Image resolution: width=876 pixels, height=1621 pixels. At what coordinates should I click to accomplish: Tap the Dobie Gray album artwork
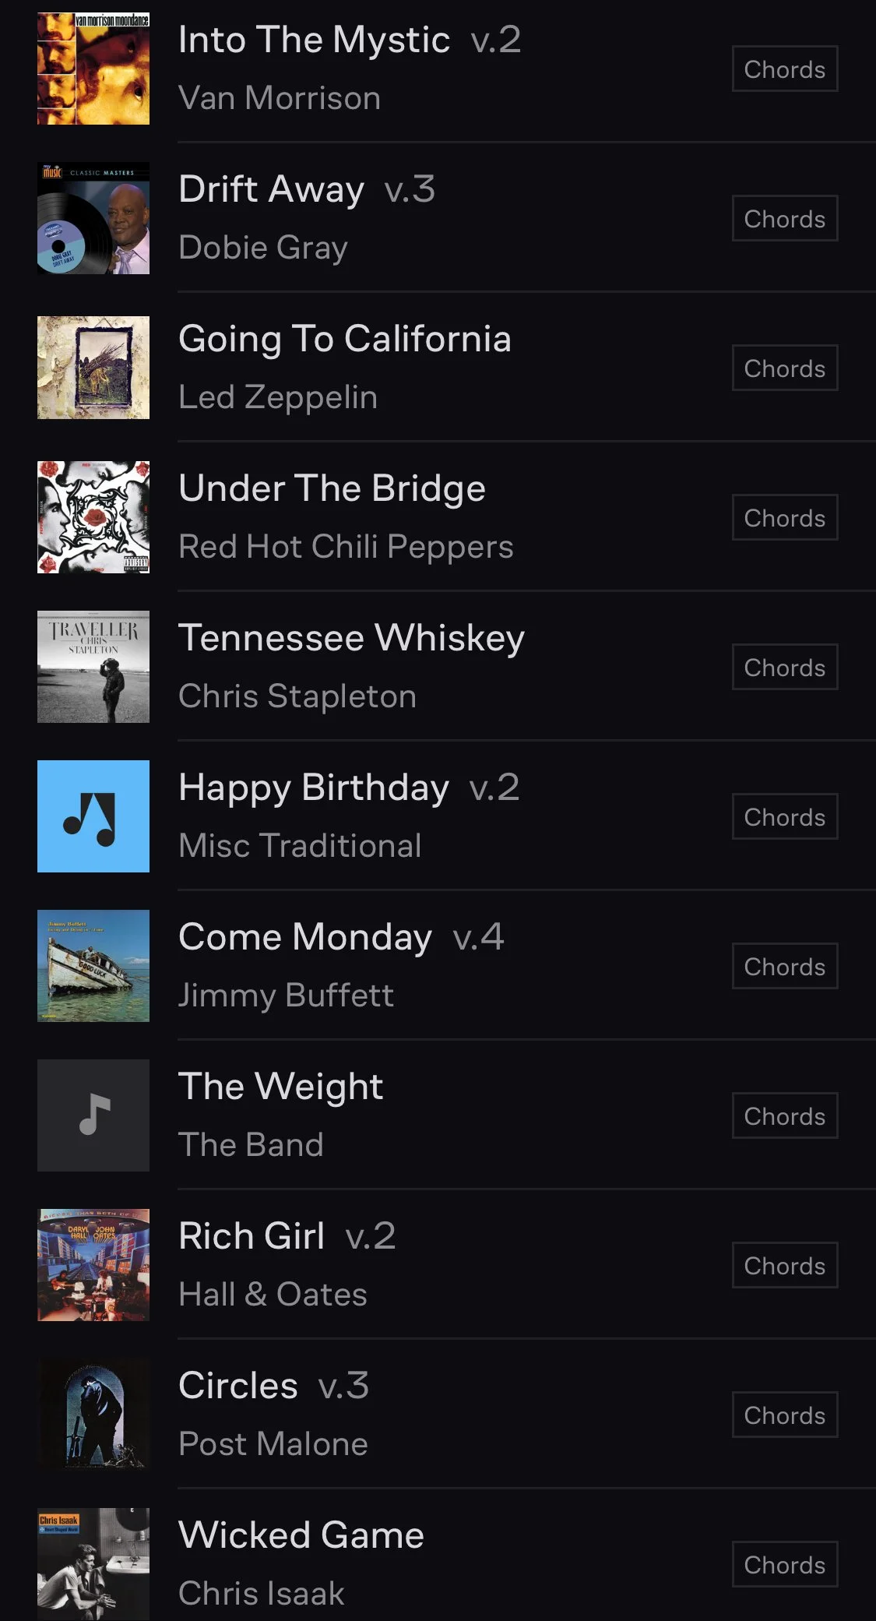tap(93, 218)
